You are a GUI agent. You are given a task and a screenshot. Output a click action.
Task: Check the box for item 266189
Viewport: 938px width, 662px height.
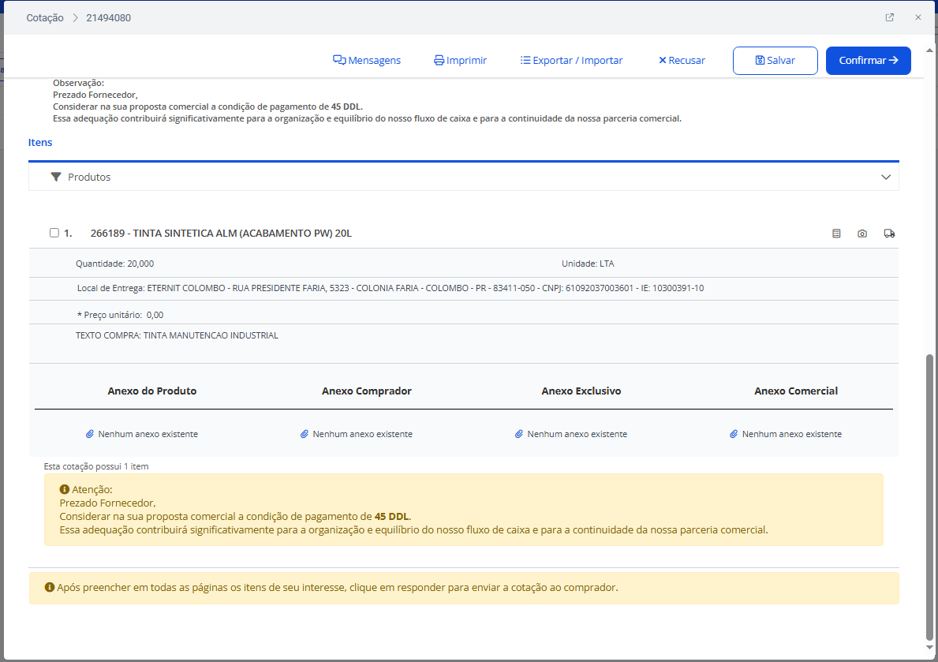[54, 233]
